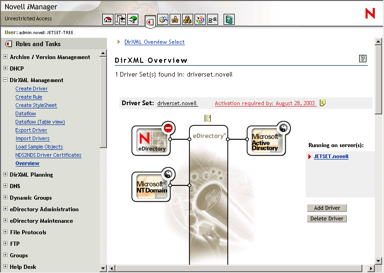Open the Create StyleSheet task

36,106
